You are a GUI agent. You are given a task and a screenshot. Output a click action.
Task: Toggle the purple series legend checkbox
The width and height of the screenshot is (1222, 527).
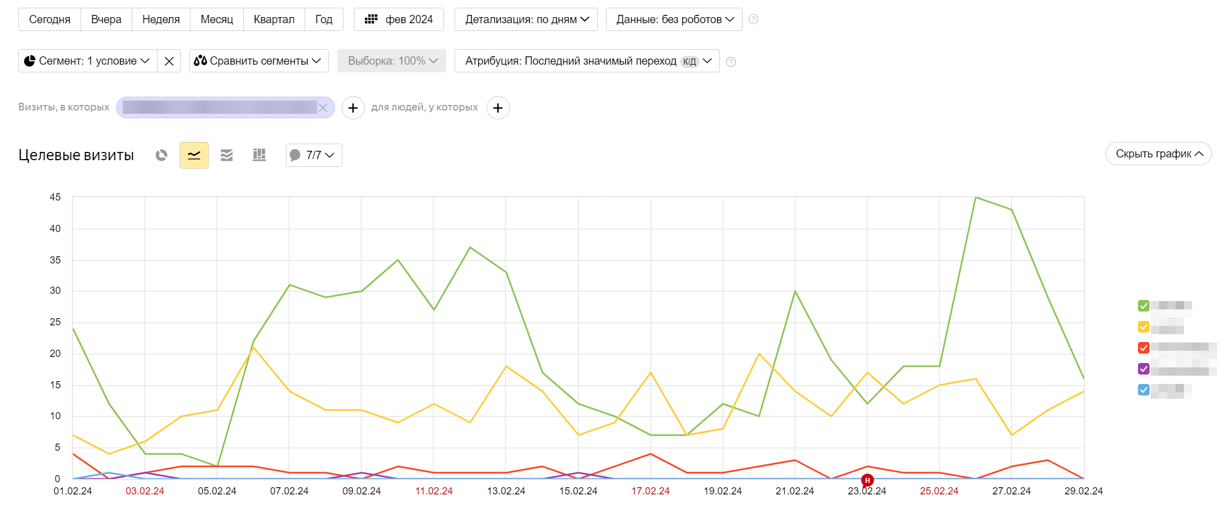(x=1143, y=368)
